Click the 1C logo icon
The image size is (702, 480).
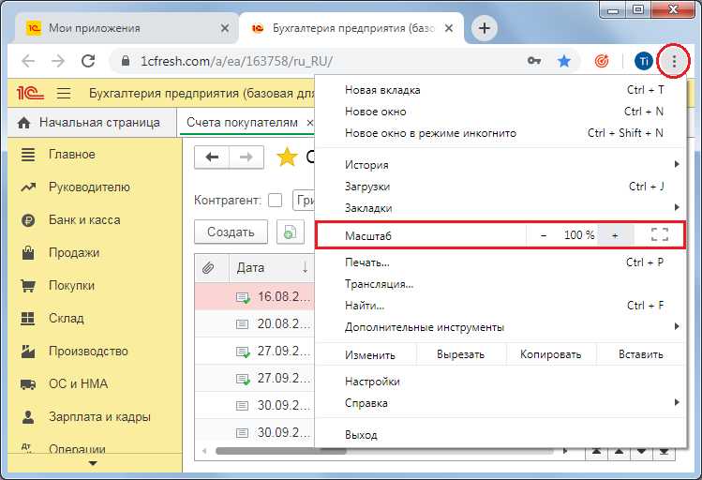(30, 93)
